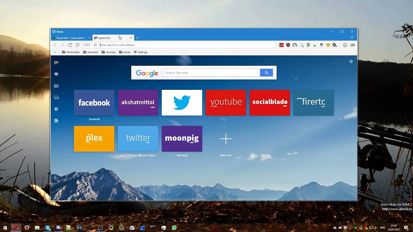Show Speed Dial from the sidebar
The image size is (413, 232).
click(56, 63)
